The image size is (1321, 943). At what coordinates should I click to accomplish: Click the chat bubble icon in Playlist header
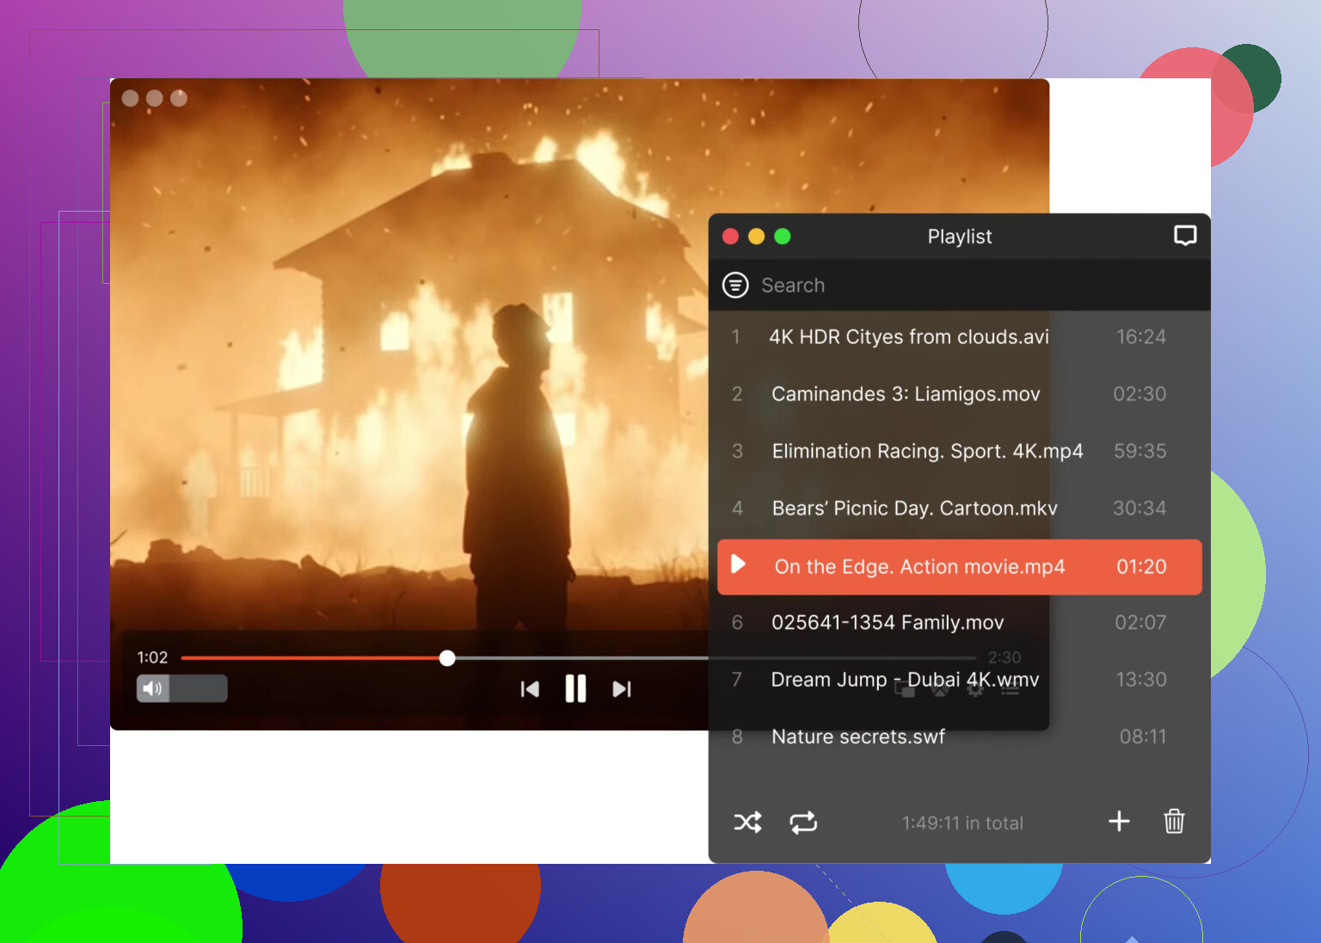[x=1185, y=236]
